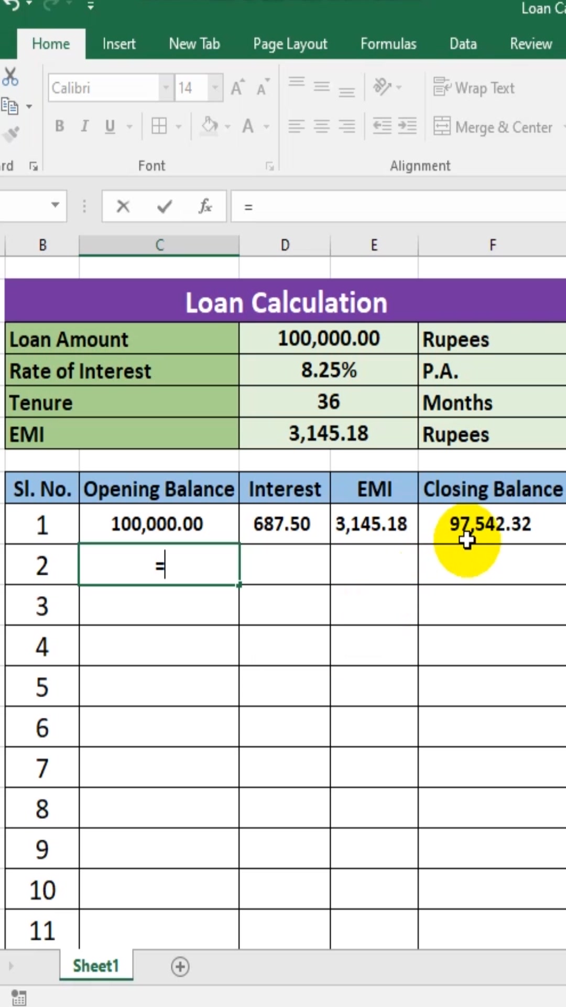Click Center alignment icon
566x1007 pixels.
322,126
